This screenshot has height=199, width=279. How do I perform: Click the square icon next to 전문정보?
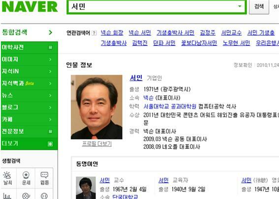click(x=51, y=131)
